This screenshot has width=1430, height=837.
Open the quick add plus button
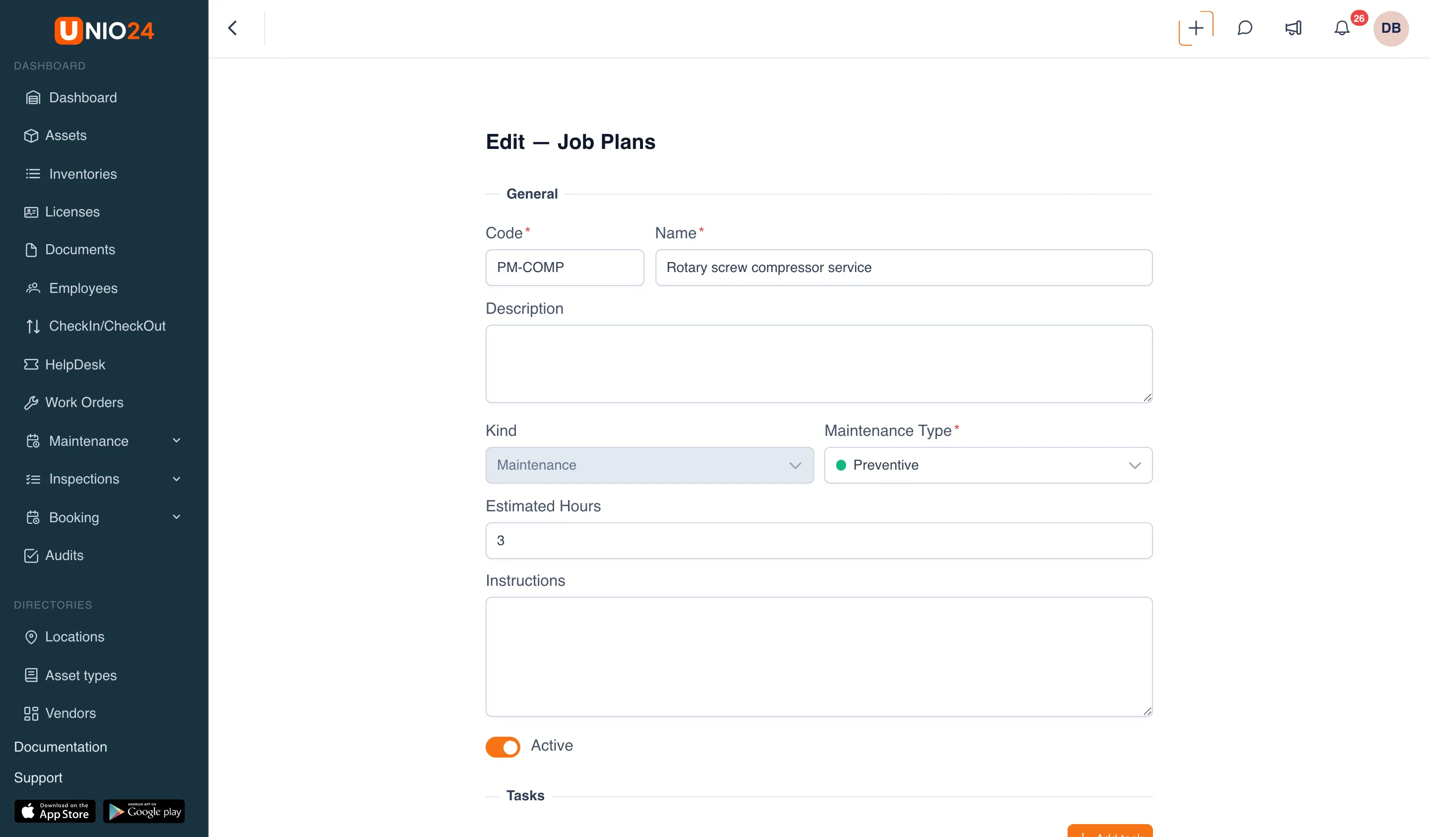[1196, 28]
